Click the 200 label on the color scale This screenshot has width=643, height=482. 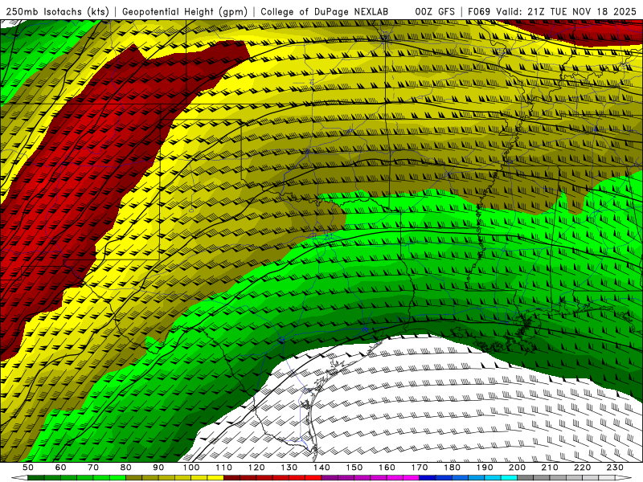tap(518, 468)
